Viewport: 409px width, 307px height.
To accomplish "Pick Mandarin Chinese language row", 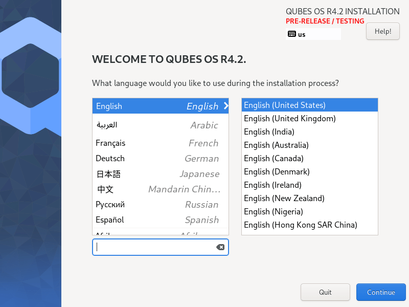I will (161, 189).
